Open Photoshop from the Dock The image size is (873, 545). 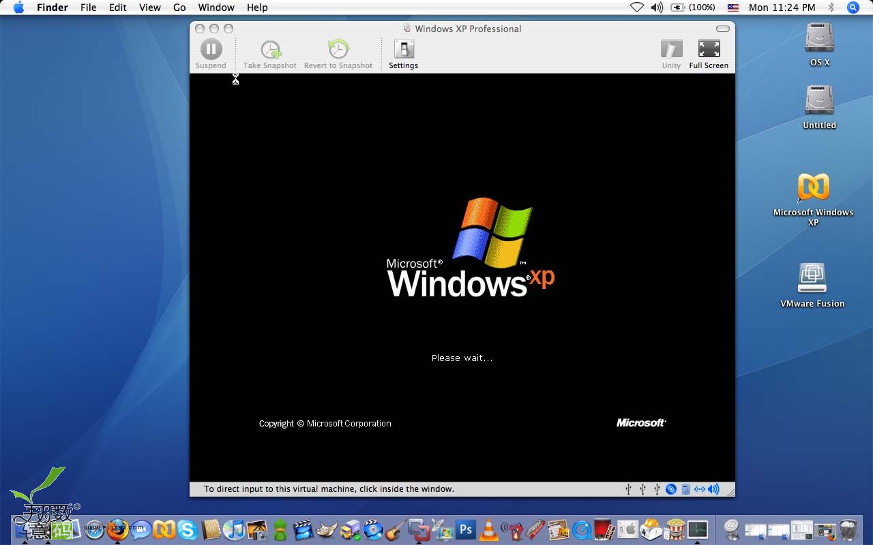(x=466, y=529)
